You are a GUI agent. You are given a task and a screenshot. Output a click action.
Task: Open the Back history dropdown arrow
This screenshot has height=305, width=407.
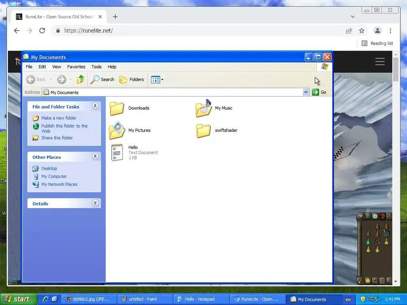(50, 79)
